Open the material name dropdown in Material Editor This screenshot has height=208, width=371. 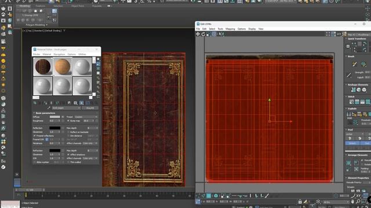(x=66, y=108)
